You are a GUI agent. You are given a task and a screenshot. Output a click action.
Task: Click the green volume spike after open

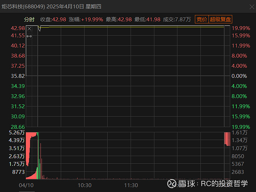[x=38, y=154]
